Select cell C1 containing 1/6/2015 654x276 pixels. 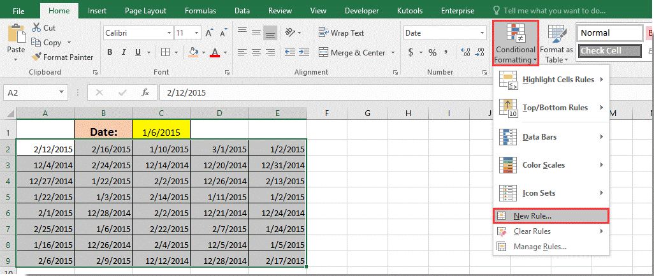(x=161, y=132)
